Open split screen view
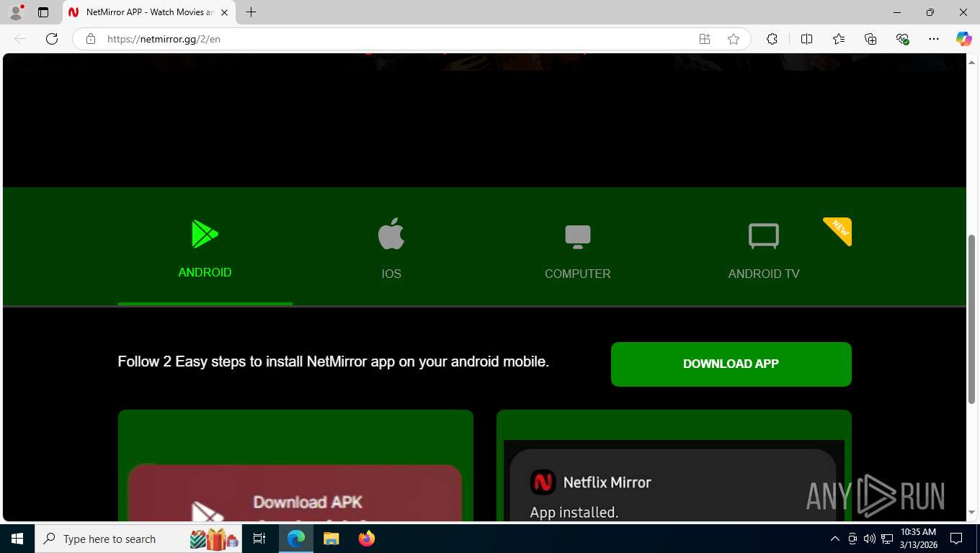The image size is (980, 553). 806,39
